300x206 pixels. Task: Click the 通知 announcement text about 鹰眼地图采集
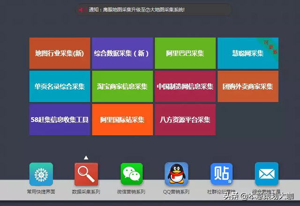point(136,10)
